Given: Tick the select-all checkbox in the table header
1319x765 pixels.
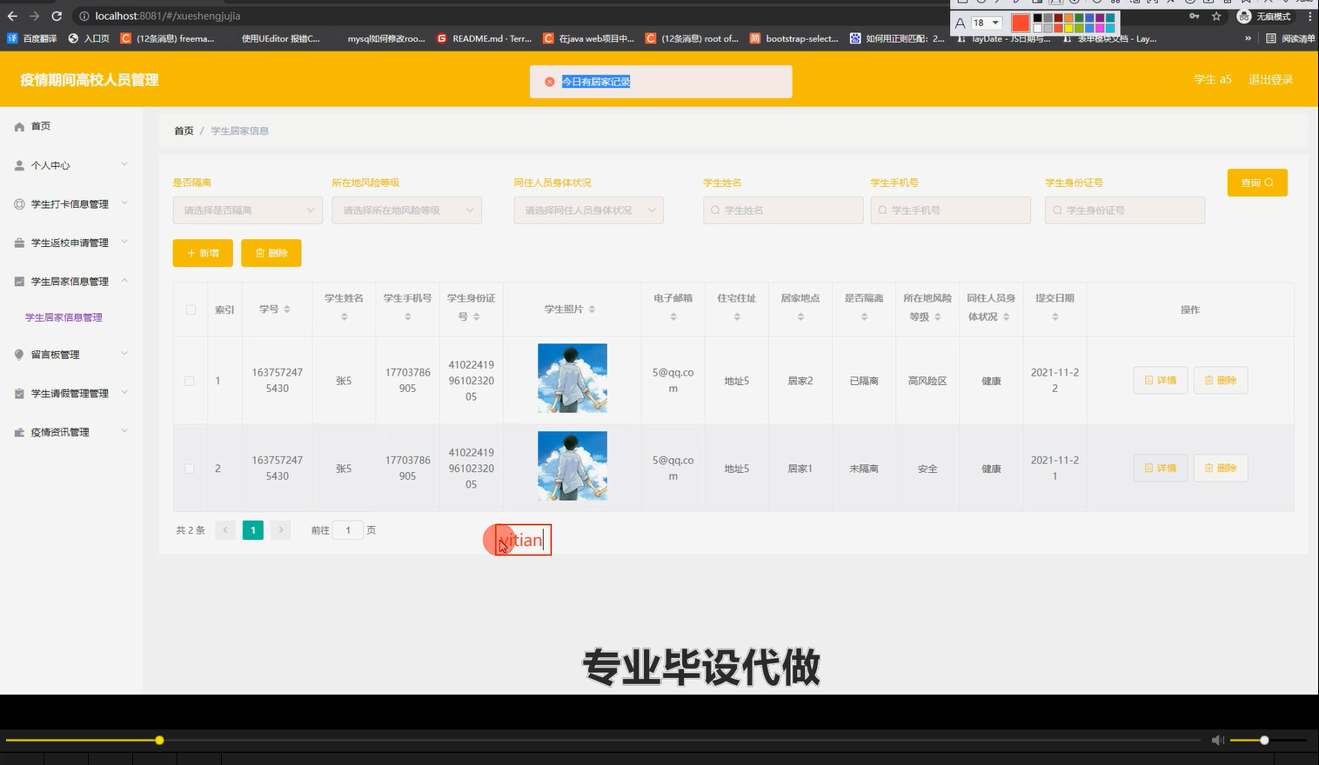Looking at the screenshot, I should click(x=191, y=309).
